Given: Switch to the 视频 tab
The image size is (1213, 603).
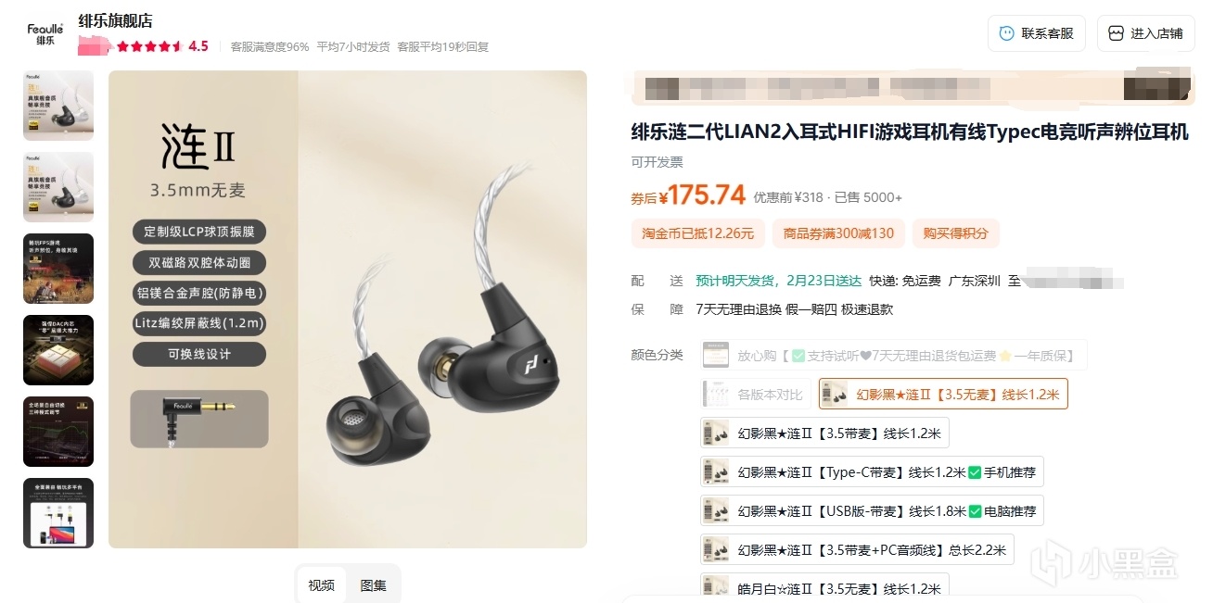Looking at the screenshot, I should [x=322, y=585].
